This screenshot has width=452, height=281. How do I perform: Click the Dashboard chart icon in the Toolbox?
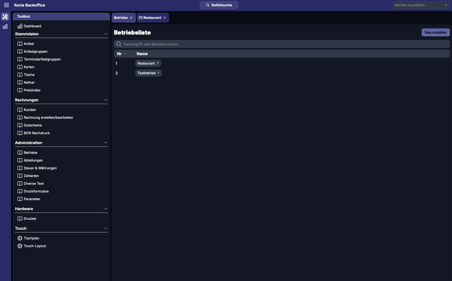pyautogui.click(x=20, y=26)
